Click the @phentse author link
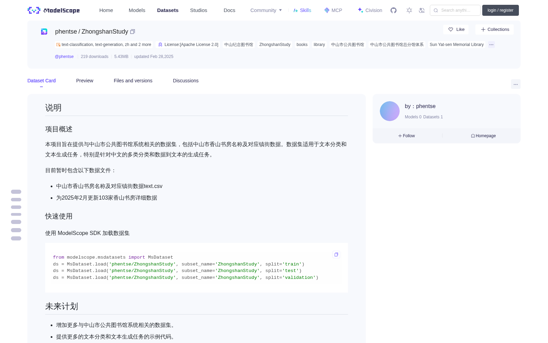Image resolution: width=548 pixels, height=343 pixels. tap(64, 57)
